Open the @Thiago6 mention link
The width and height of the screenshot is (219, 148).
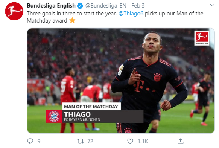pos(131,14)
